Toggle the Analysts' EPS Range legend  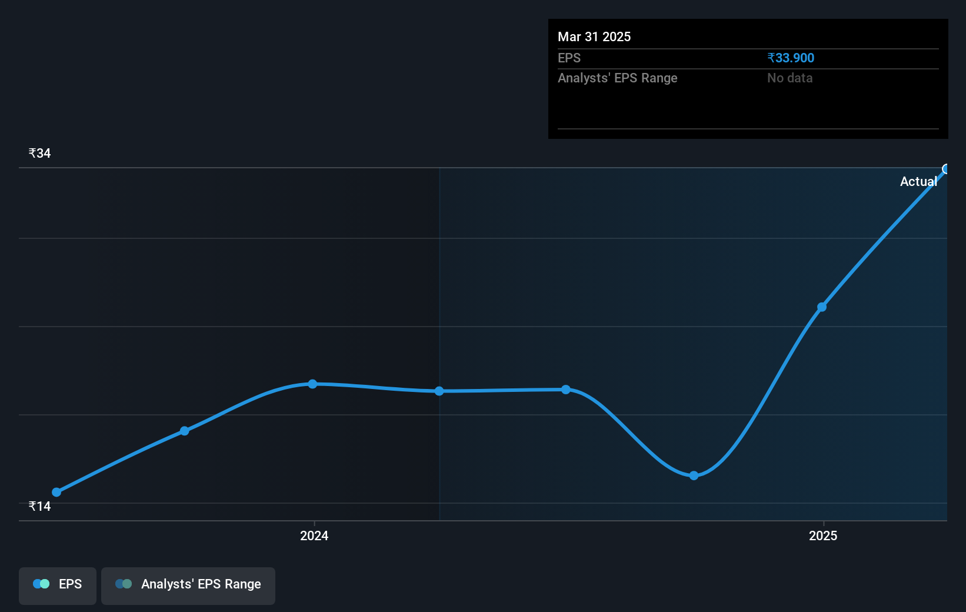(x=188, y=585)
